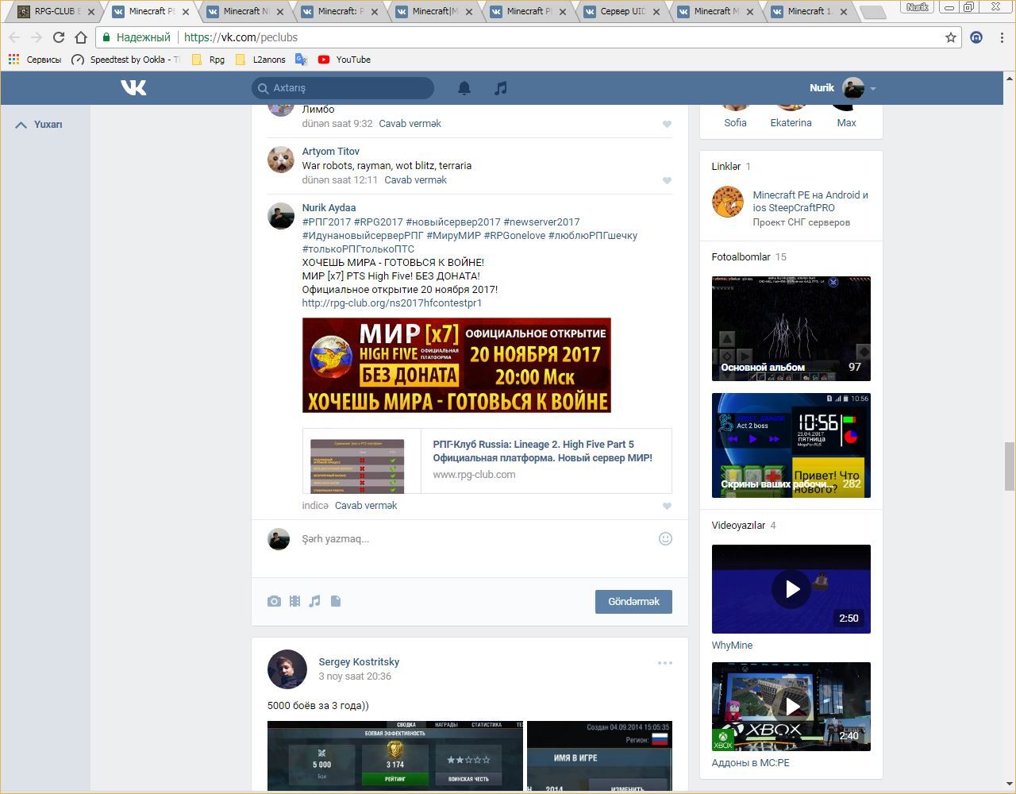Open the Minecraft PE SteepCraftPRO link
This screenshot has width=1016, height=794.
[810, 201]
